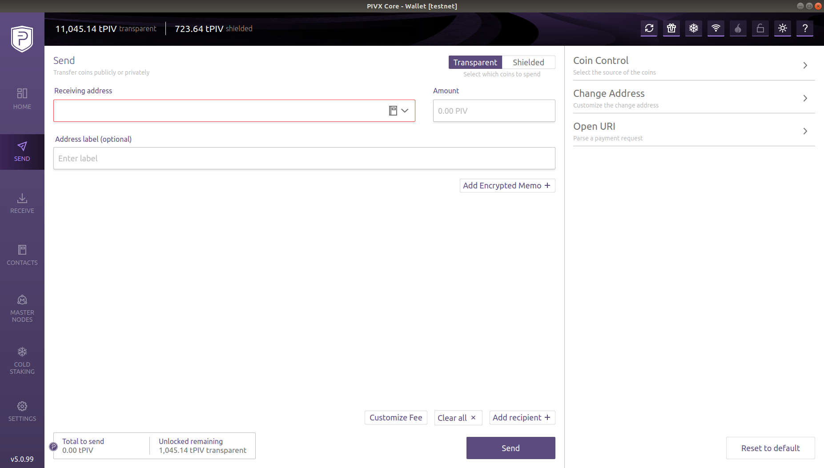Screen dimensions: 824x468
Task: Open the Master Nodes section
Action: click(x=22, y=309)
